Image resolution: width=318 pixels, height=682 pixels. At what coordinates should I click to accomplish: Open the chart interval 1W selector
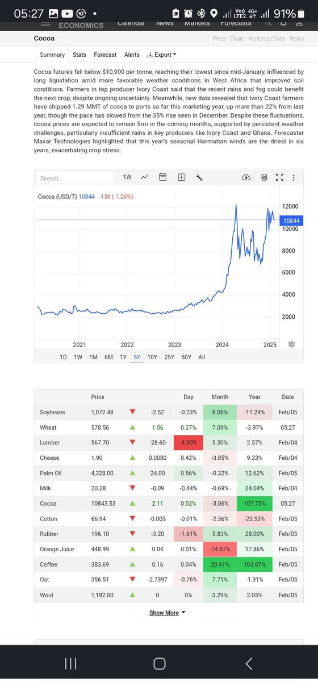click(x=127, y=177)
